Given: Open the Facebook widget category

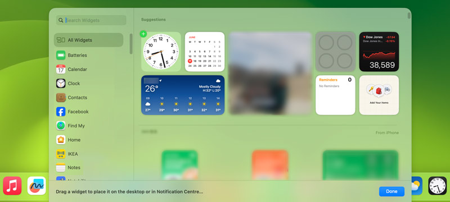Looking at the screenshot, I should (x=88, y=112).
